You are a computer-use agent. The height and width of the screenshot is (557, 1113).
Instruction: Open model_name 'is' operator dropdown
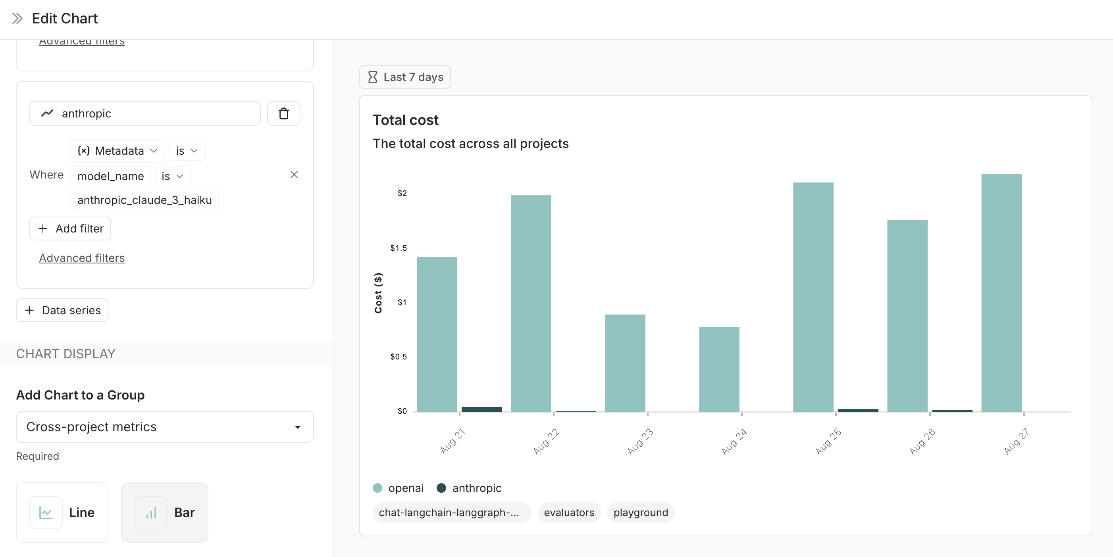click(172, 176)
